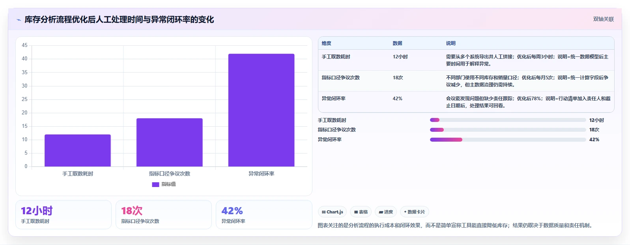Click the 表格 tag chip
Screen dimensions: 630x245
coord(361,212)
